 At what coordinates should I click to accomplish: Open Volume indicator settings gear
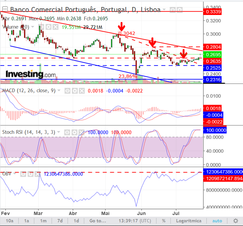49,27
